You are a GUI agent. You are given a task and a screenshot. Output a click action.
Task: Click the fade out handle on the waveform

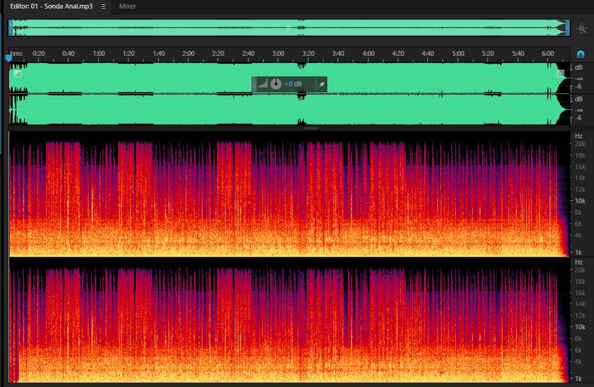click(561, 73)
